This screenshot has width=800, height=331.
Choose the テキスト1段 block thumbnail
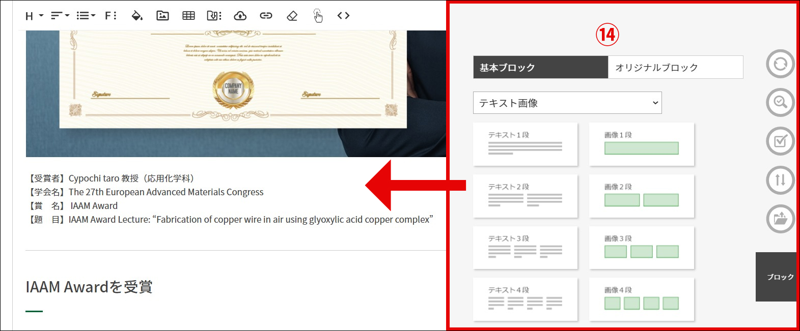pyautogui.click(x=525, y=144)
